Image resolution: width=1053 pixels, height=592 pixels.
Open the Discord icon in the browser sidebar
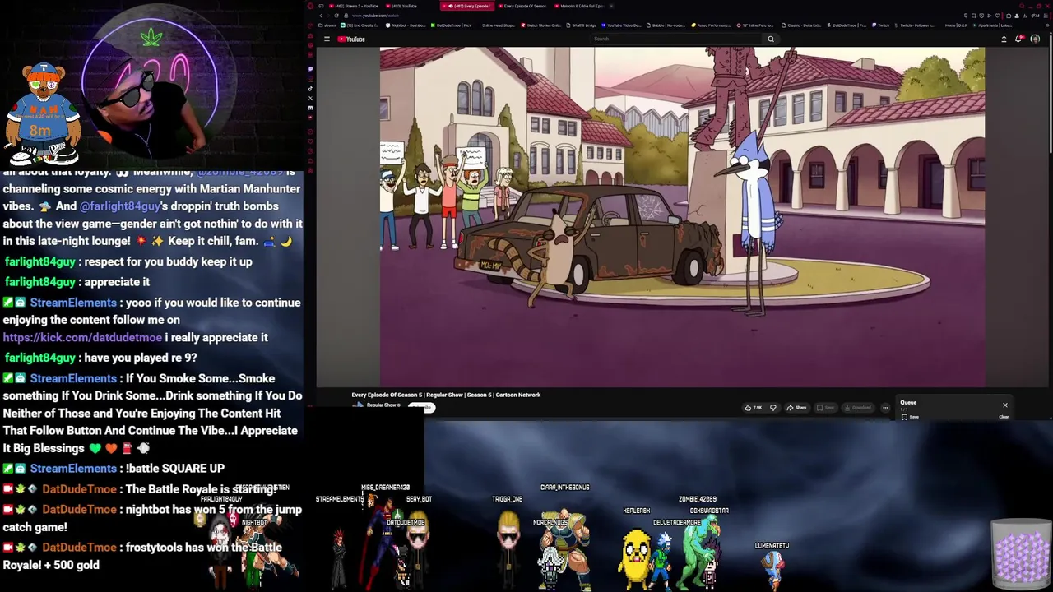pos(310,108)
